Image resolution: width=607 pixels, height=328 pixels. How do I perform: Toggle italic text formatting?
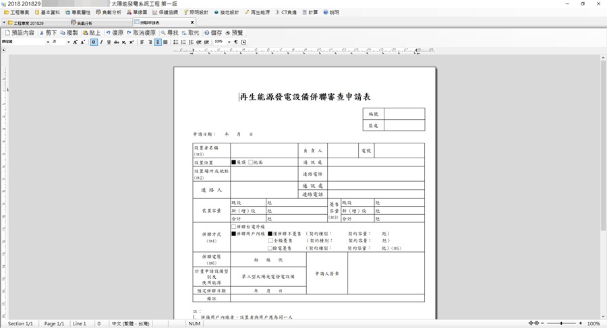pyautogui.click(x=101, y=42)
